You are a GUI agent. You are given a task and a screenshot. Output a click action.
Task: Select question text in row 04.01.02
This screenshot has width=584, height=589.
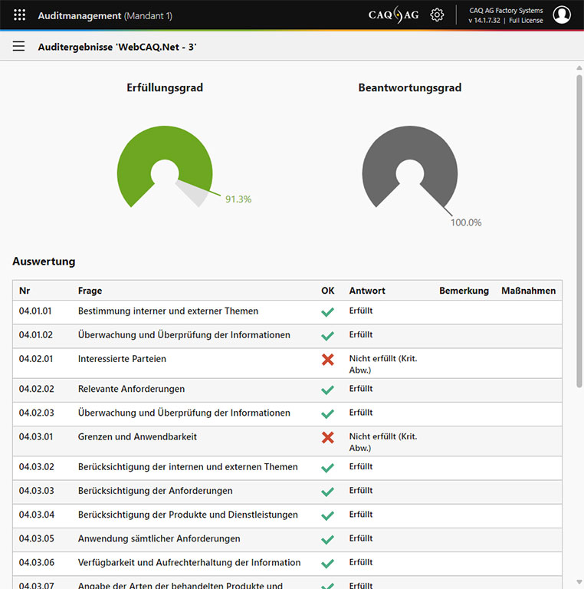(x=184, y=335)
